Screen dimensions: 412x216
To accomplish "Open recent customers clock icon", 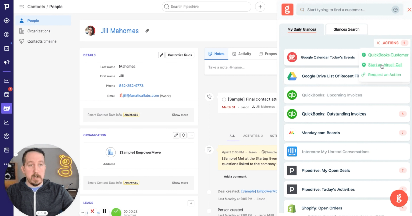I will click(x=396, y=10).
